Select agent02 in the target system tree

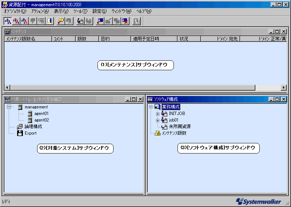pos(41,120)
